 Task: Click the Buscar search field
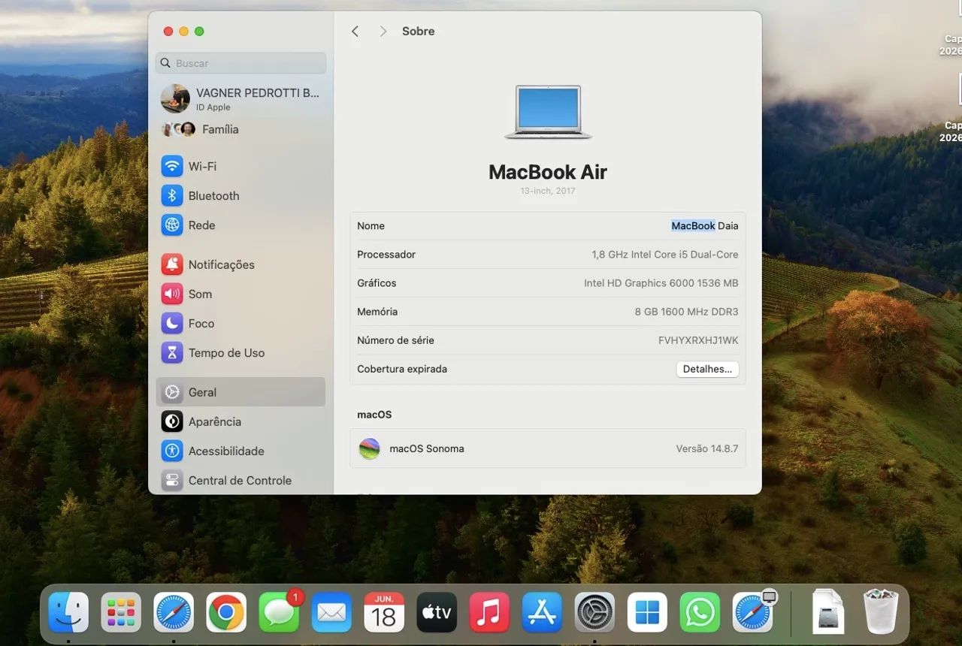pyautogui.click(x=240, y=63)
